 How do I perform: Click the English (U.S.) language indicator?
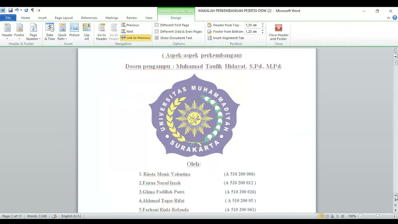click(x=71, y=216)
